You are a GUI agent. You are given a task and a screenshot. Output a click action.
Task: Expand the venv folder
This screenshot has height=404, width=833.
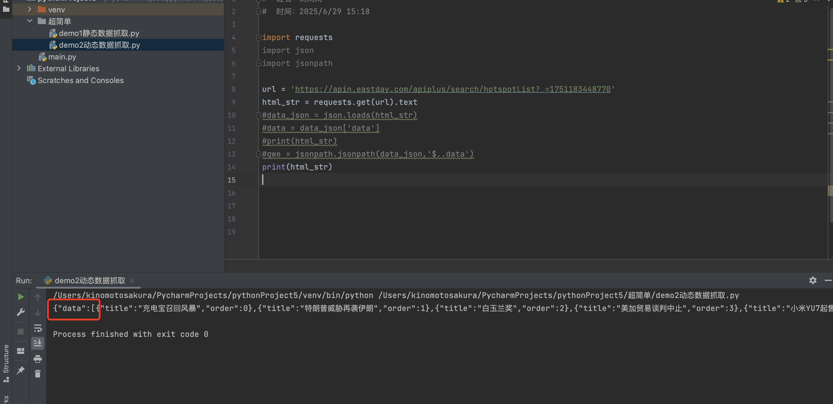click(29, 9)
